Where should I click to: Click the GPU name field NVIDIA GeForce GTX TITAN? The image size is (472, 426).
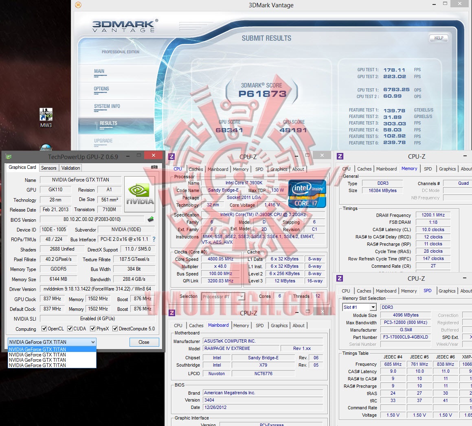pyautogui.click(x=80, y=179)
